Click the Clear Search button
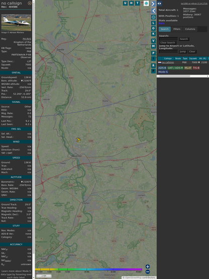This screenshot has height=279, width=209. [x=168, y=43]
